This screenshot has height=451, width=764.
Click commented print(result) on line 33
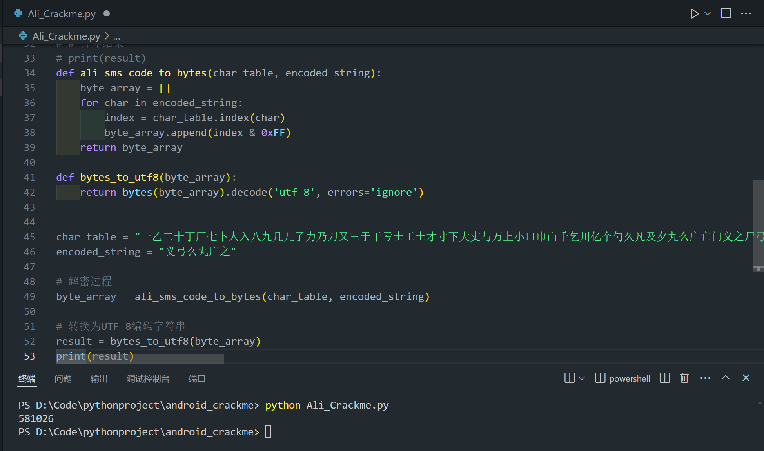[101, 58]
